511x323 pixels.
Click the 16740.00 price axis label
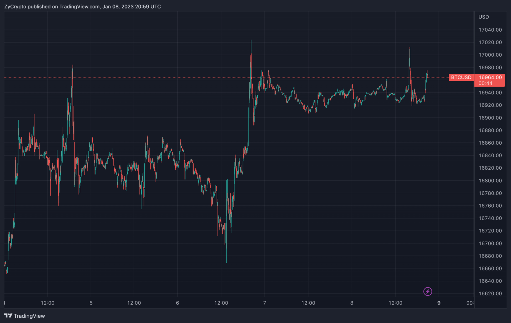pos(490,218)
